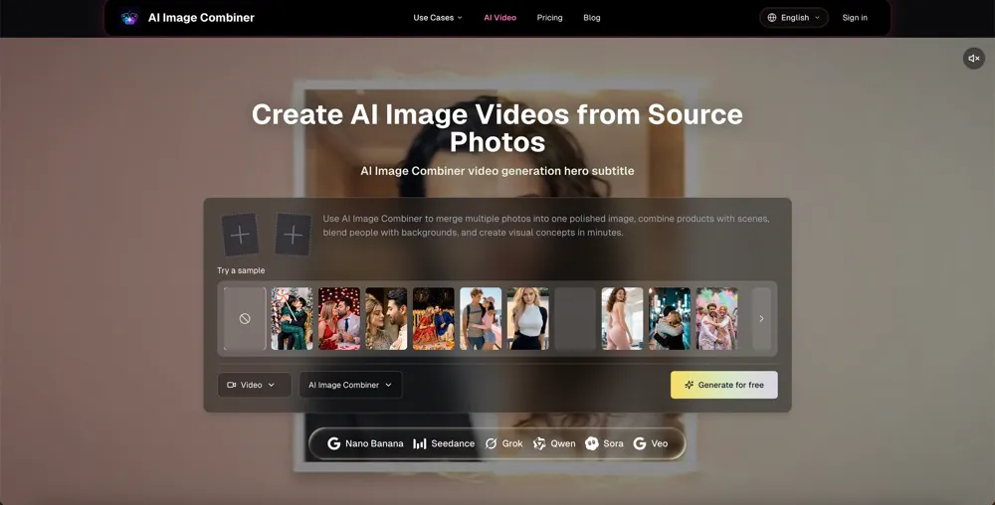Select the blank gray sample tile

pos(575,319)
